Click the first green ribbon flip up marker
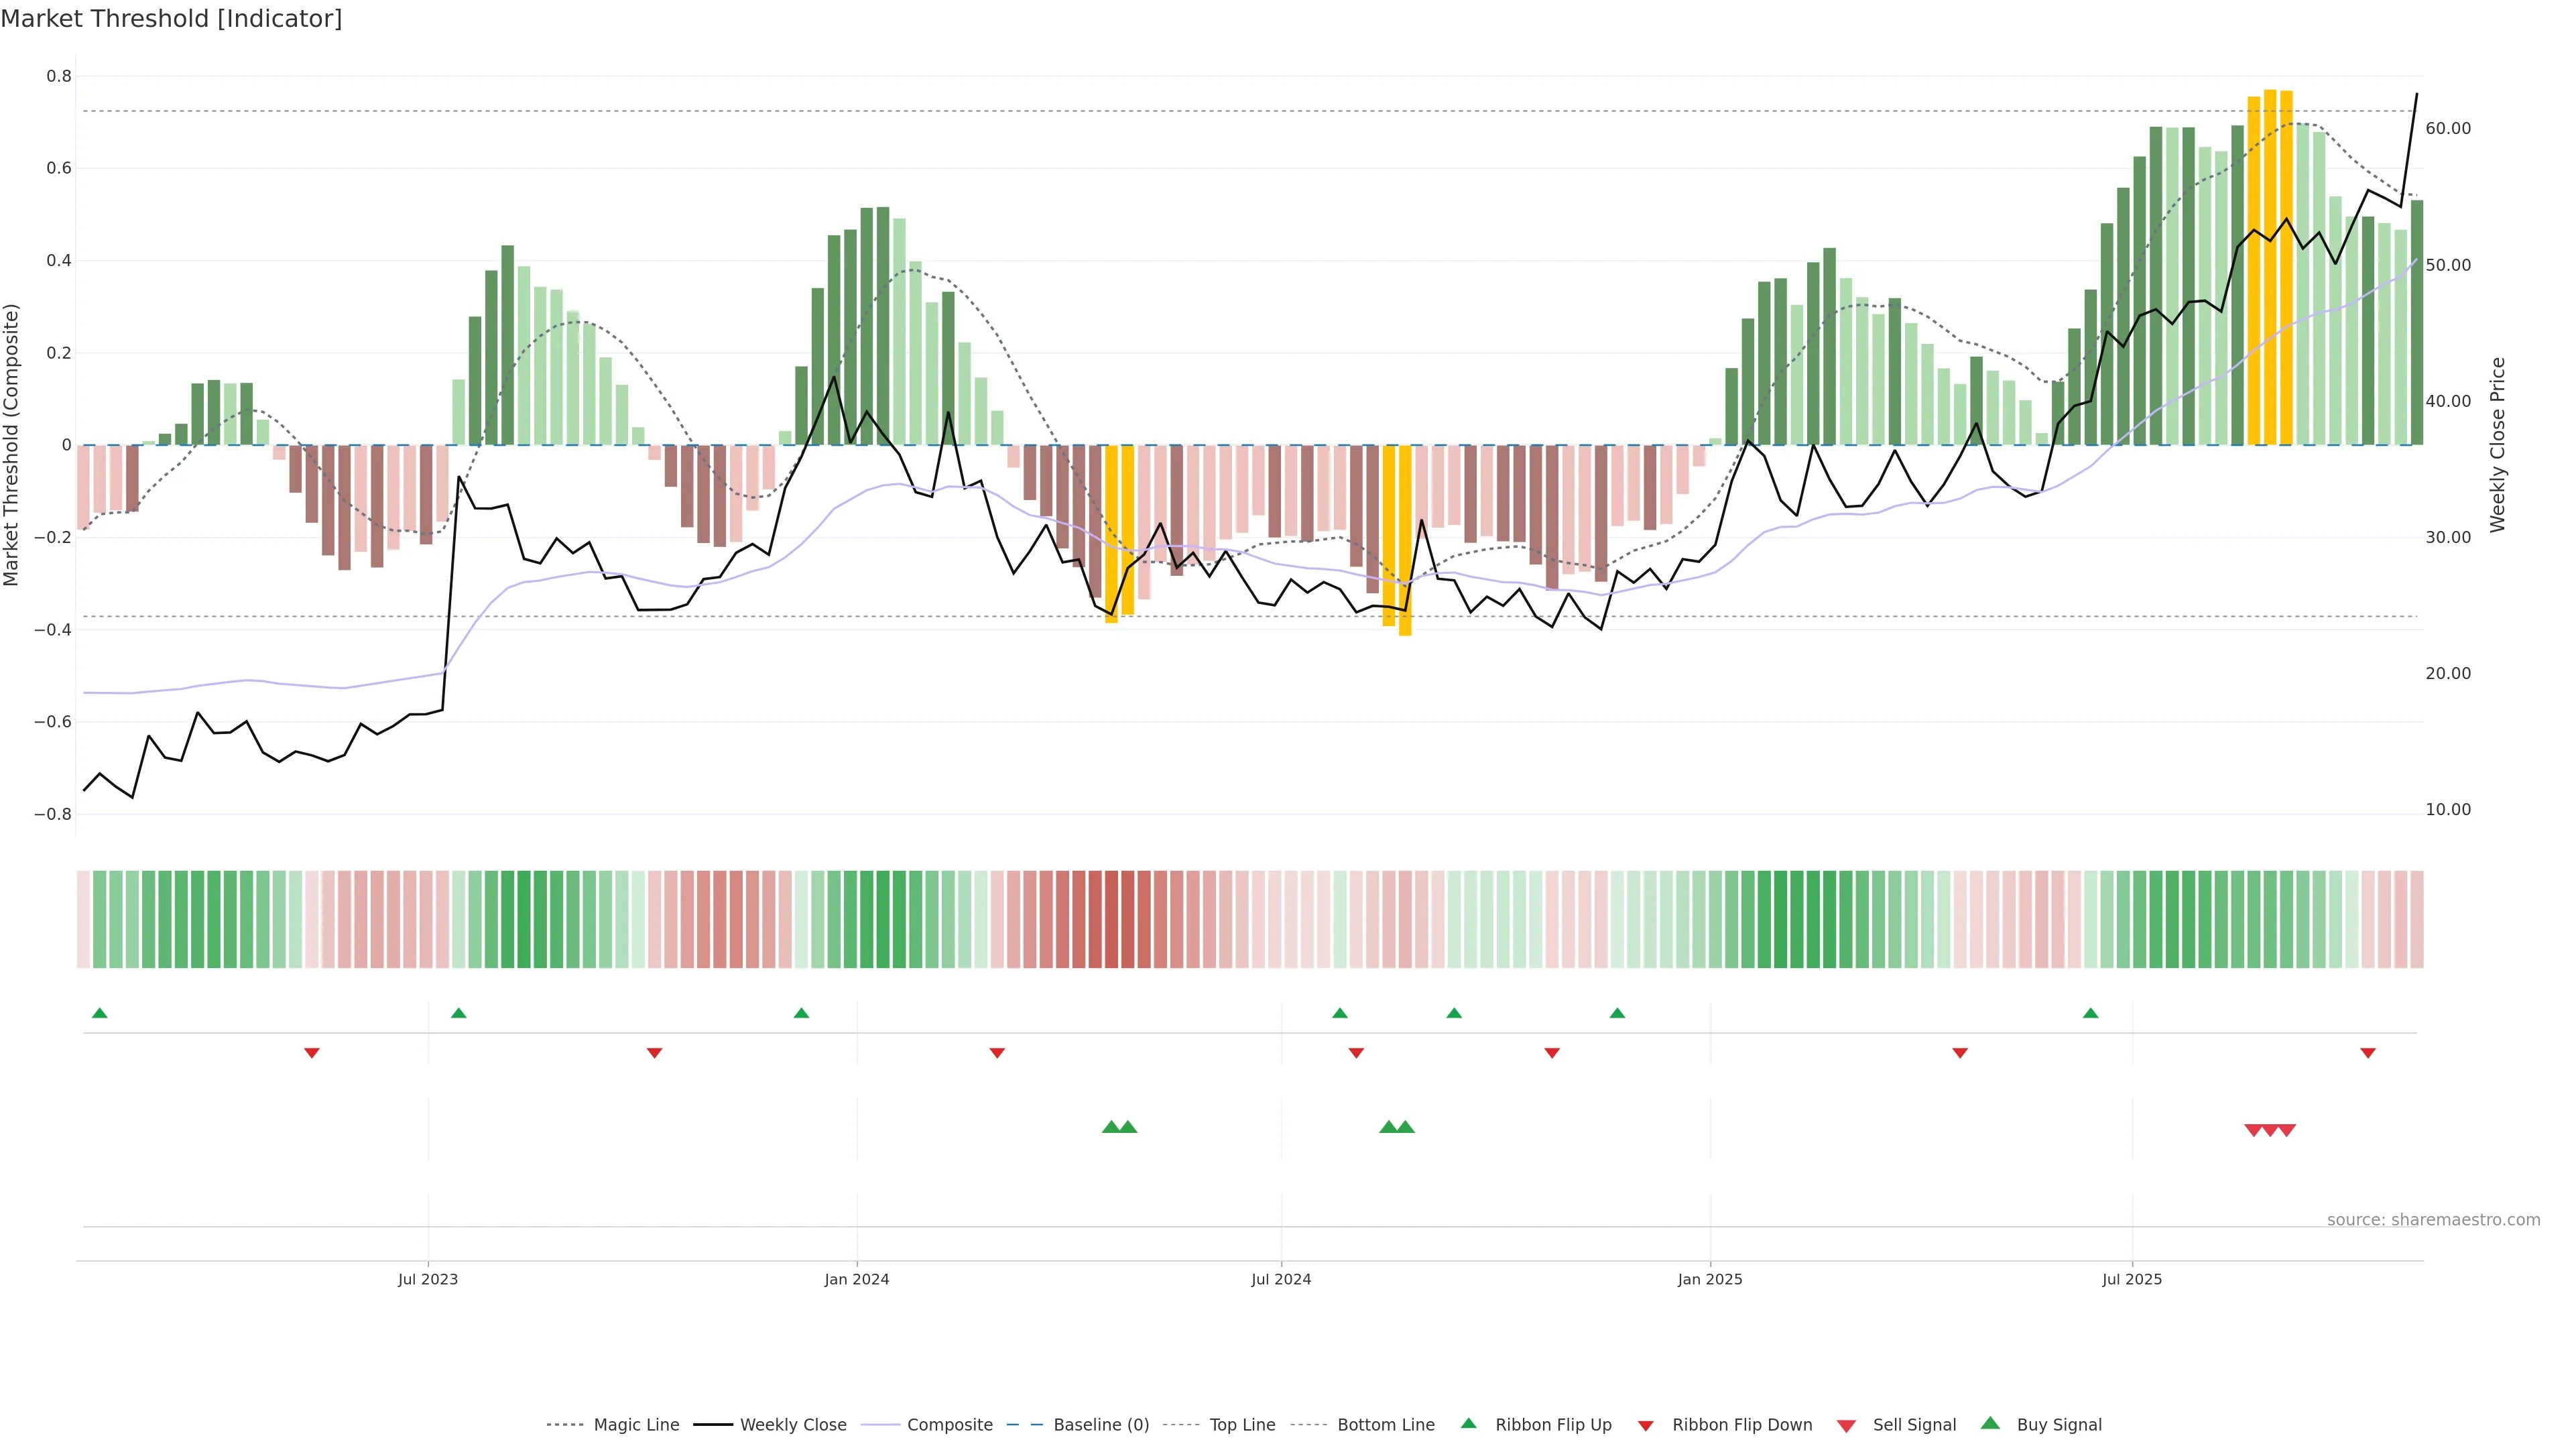This screenshot has width=2574, height=1448. point(99,1014)
